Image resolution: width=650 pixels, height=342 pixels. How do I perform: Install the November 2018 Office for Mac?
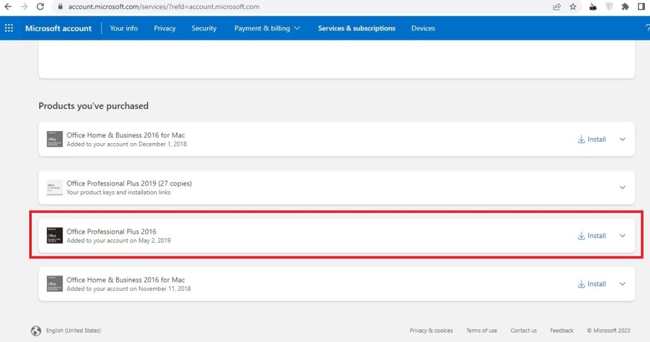(592, 284)
